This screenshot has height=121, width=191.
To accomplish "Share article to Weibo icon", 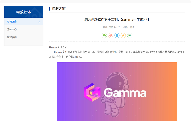I will point(111,35).
